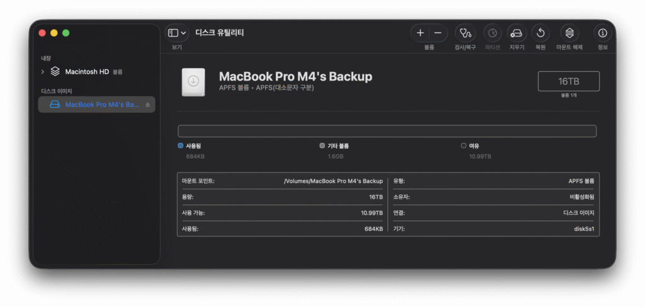This screenshot has width=645, height=307.
Task: Click the add volume plus button
Action: (x=420, y=33)
